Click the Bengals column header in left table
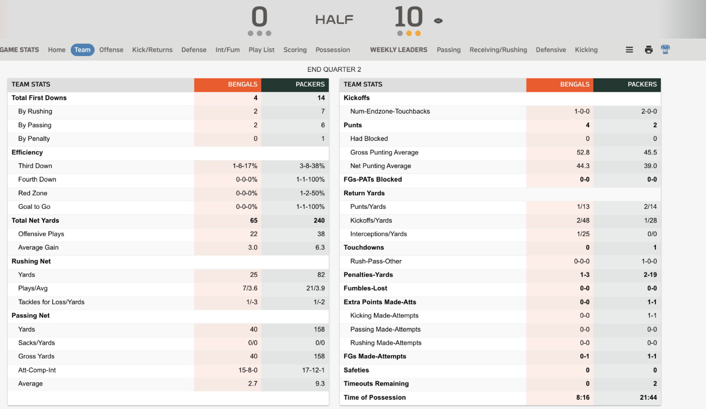This screenshot has height=409, width=706. click(228, 84)
